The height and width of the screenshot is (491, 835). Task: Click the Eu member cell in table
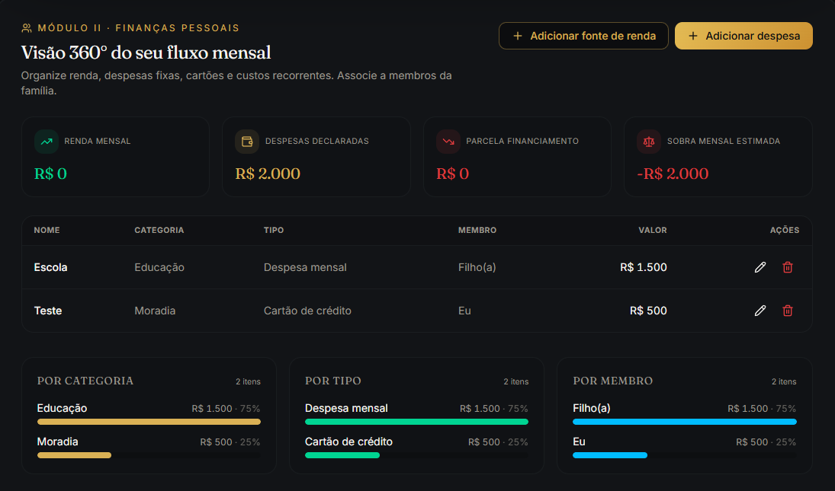click(x=464, y=311)
